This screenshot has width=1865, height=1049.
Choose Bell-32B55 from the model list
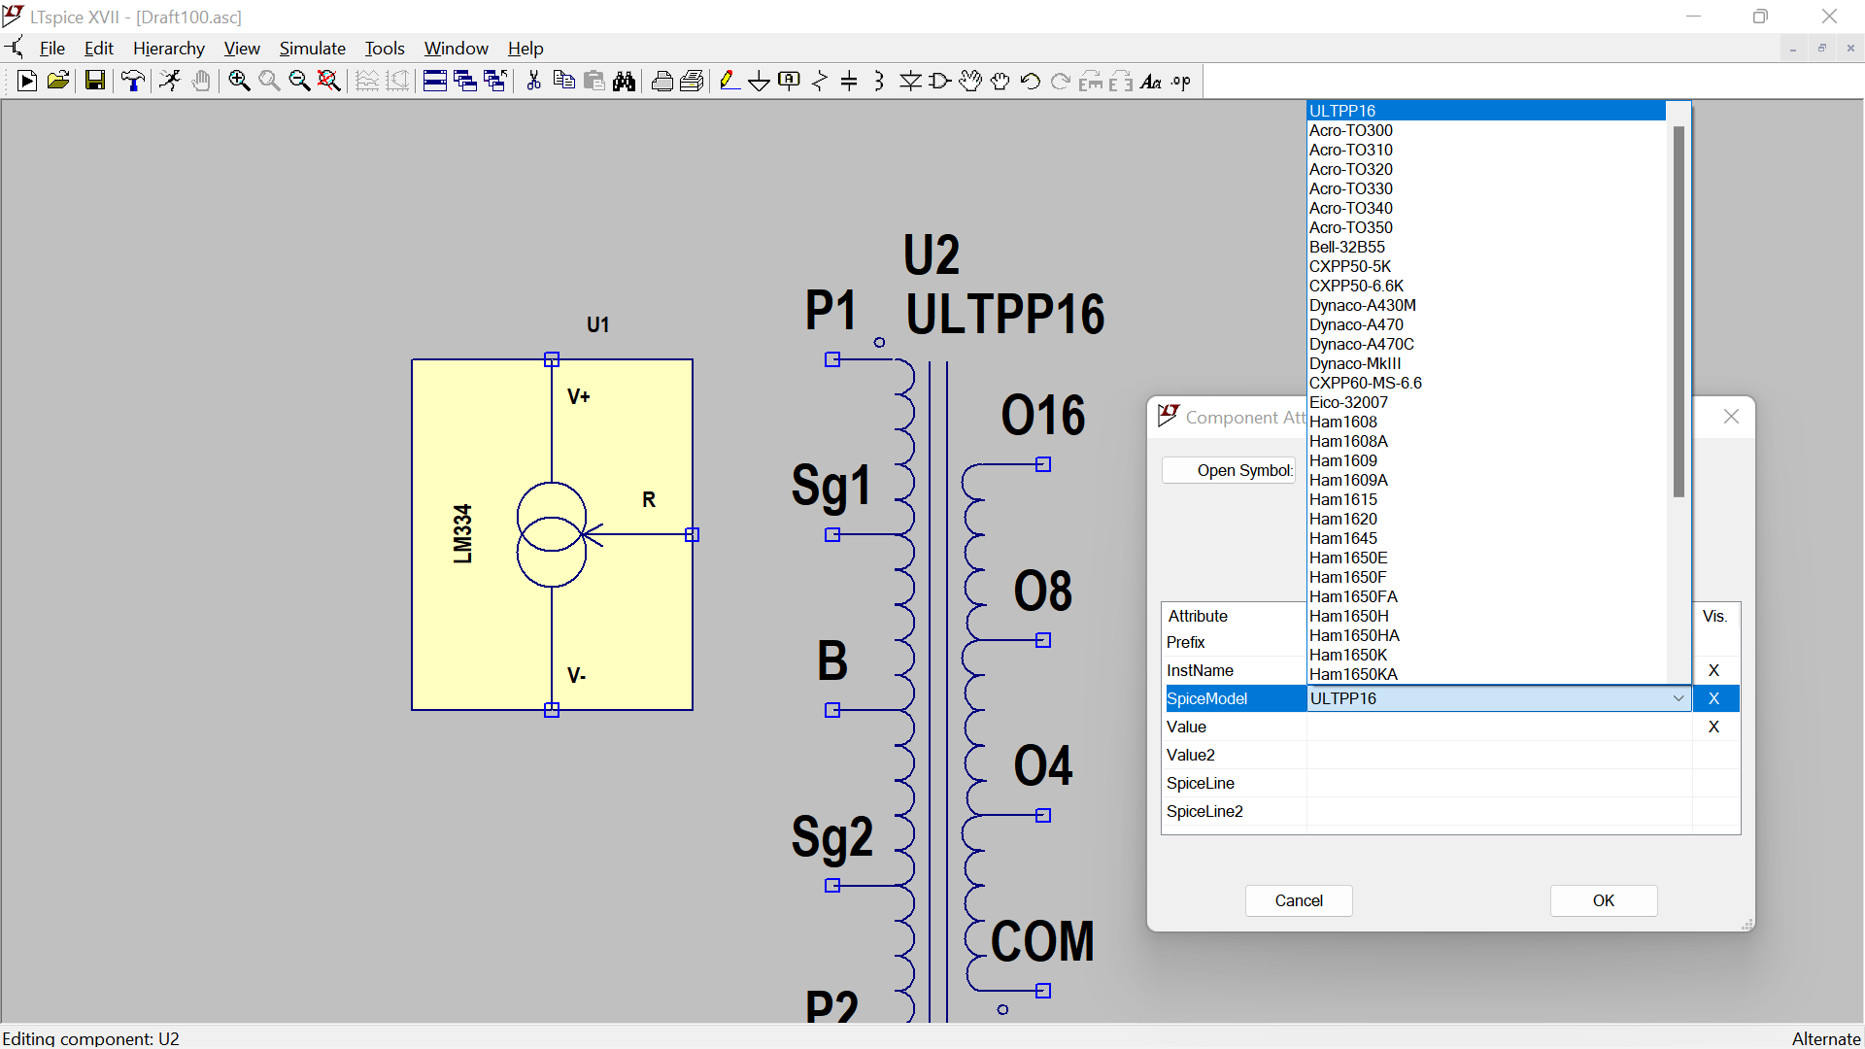[1486, 247]
